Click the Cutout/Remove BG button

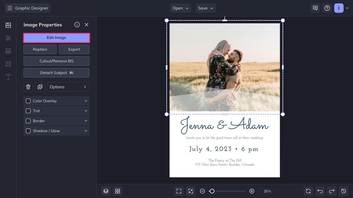click(56, 61)
